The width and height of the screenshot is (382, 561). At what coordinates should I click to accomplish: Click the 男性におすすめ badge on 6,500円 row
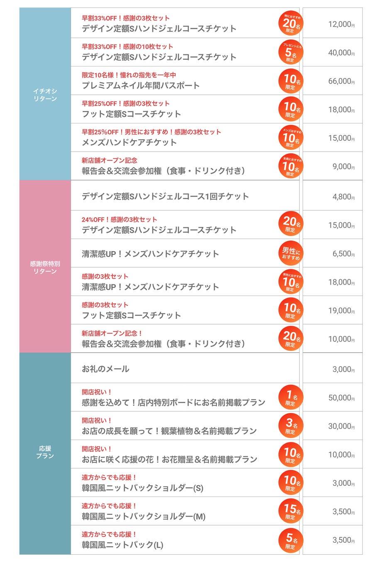(291, 253)
